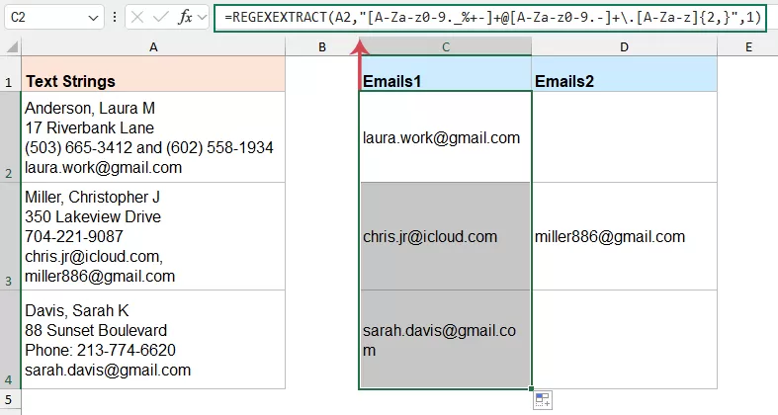This screenshot has width=778, height=415.
Task: Click cell with laura.work@gmail.com in Emails1
Action: click(x=446, y=136)
